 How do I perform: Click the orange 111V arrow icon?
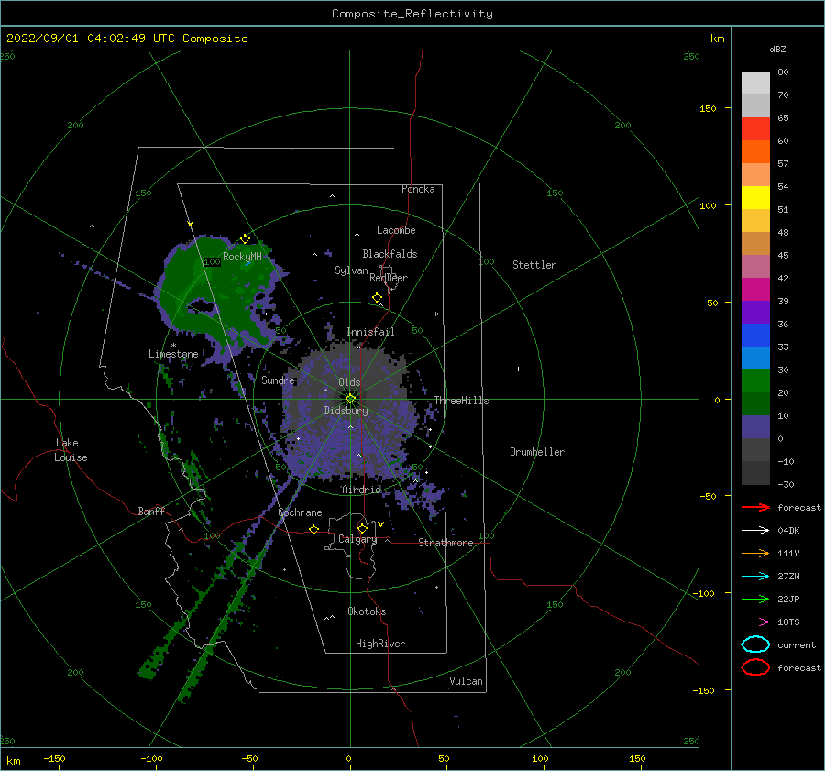pos(755,553)
